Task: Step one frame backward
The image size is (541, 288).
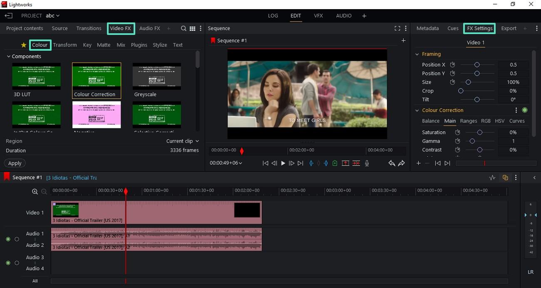Action: (x=274, y=163)
